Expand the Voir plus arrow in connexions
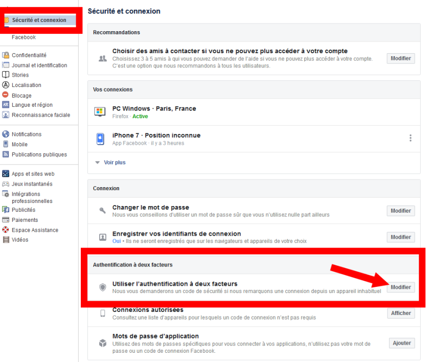The width and height of the screenshot is (429, 362). [x=97, y=163]
